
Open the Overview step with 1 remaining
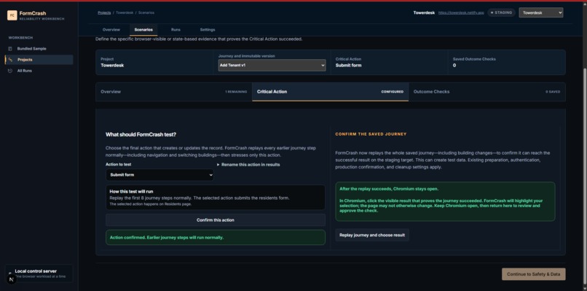click(174, 92)
